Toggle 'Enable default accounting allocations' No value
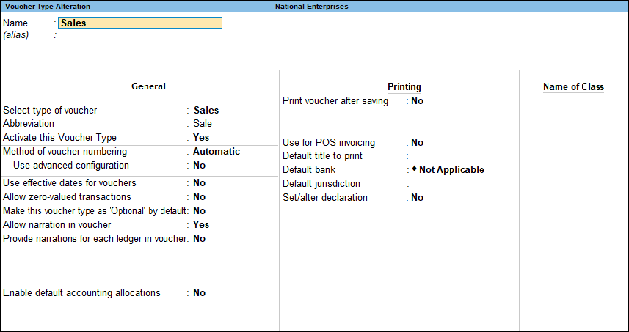Screen dimensions: 629x332 199,292
